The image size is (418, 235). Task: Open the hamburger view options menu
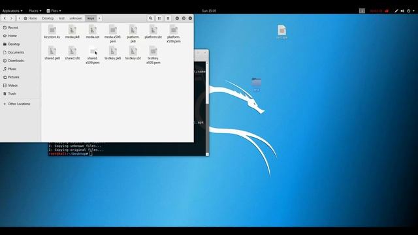tap(168, 18)
